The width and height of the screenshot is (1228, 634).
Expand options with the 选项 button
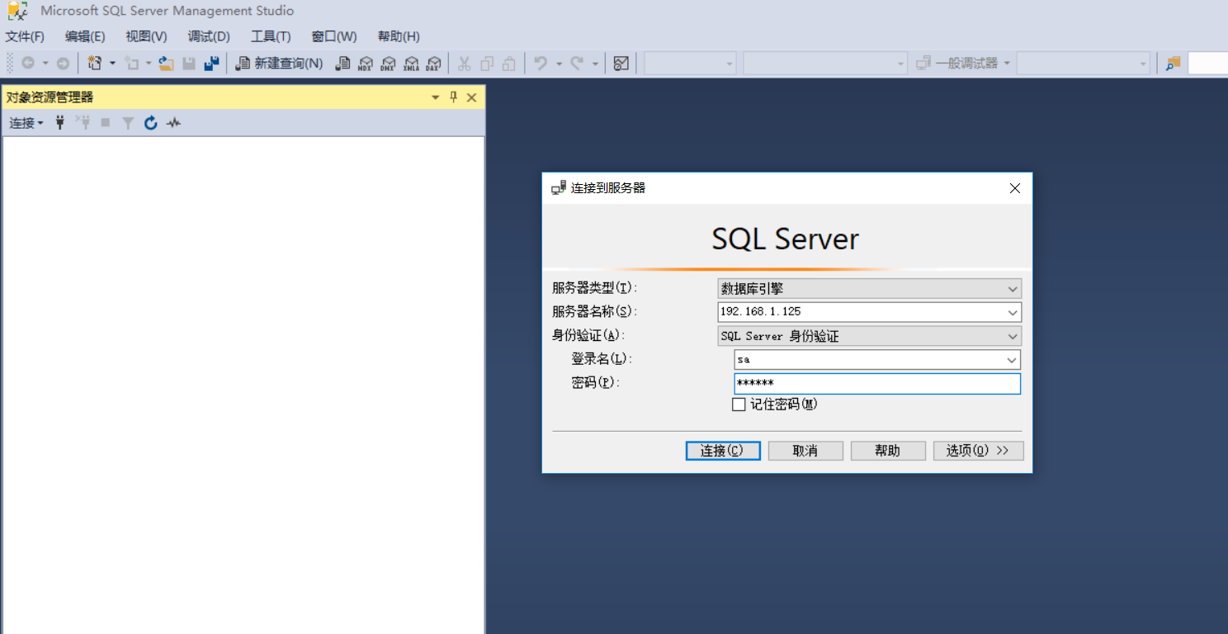click(978, 450)
